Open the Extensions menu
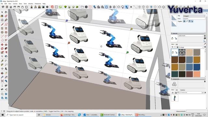 (38, 4)
